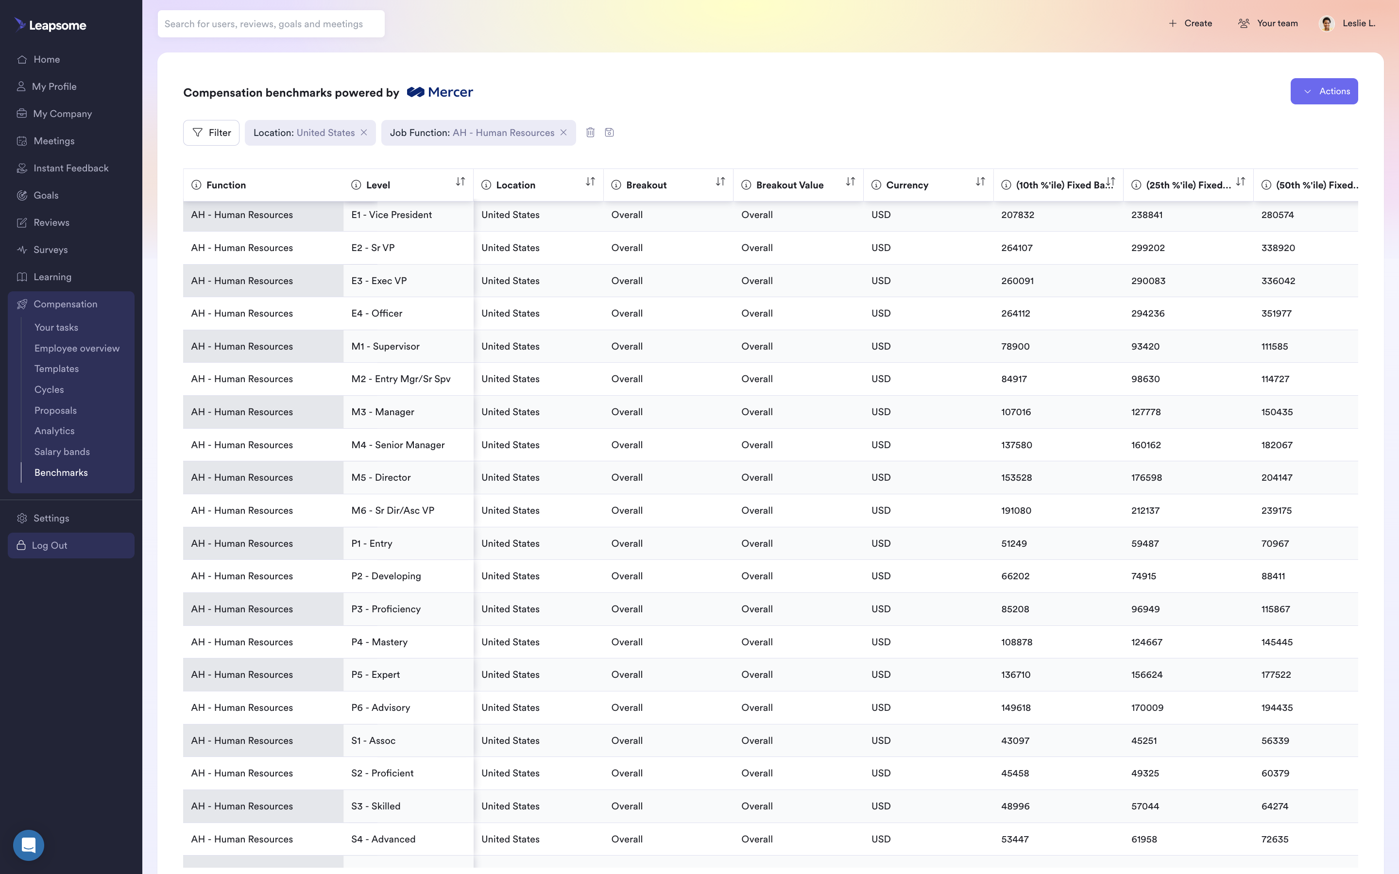Open the Salary bands menu item
Image resolution: width=1399 pixels, height=874 pixels.
point(61,452)
